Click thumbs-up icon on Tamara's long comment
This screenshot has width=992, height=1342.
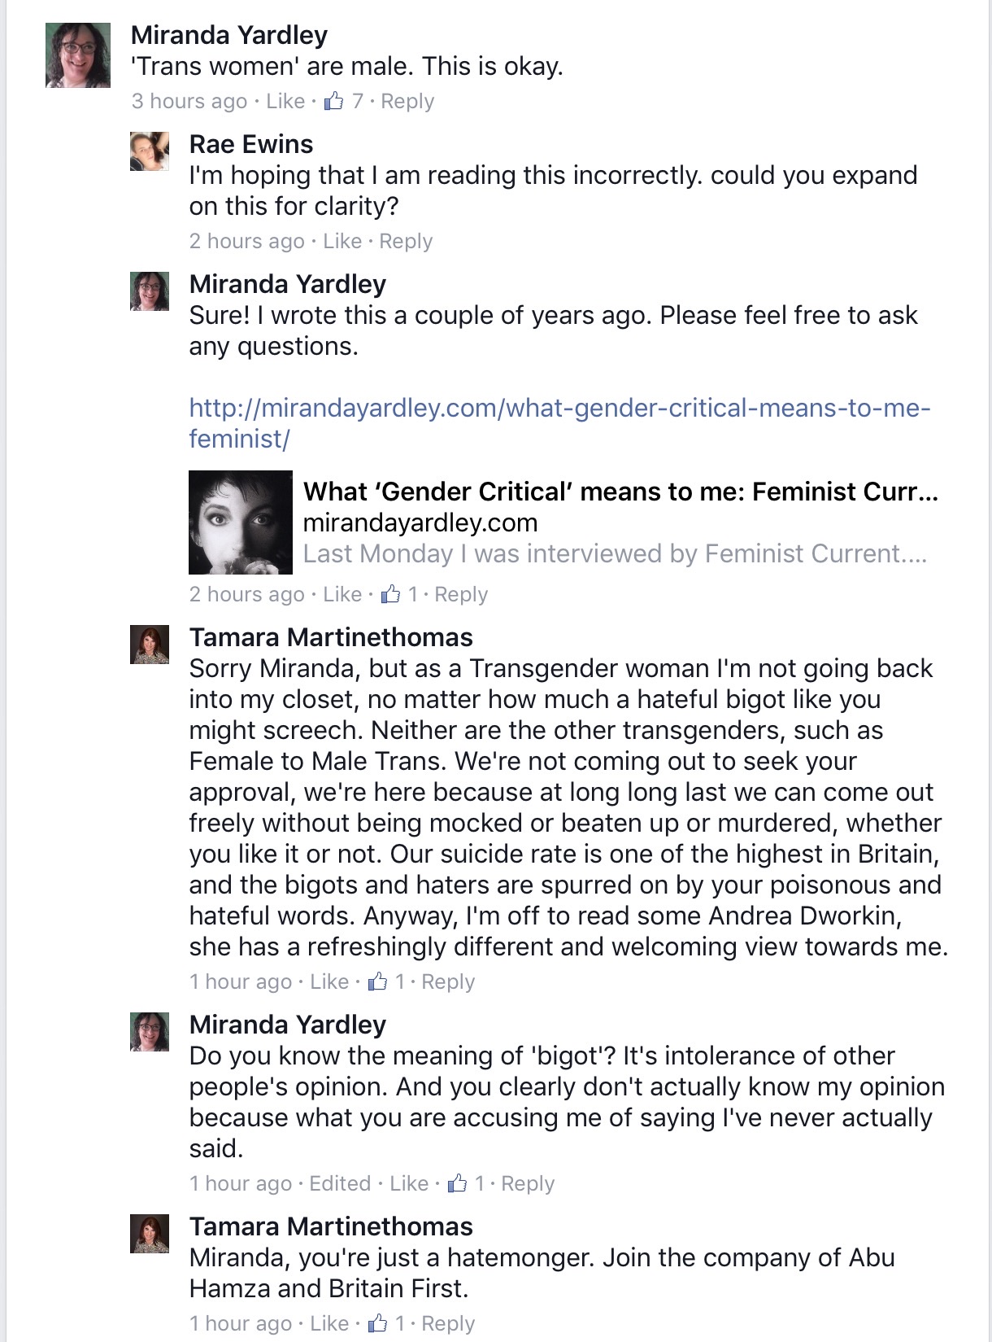(377, 981)
